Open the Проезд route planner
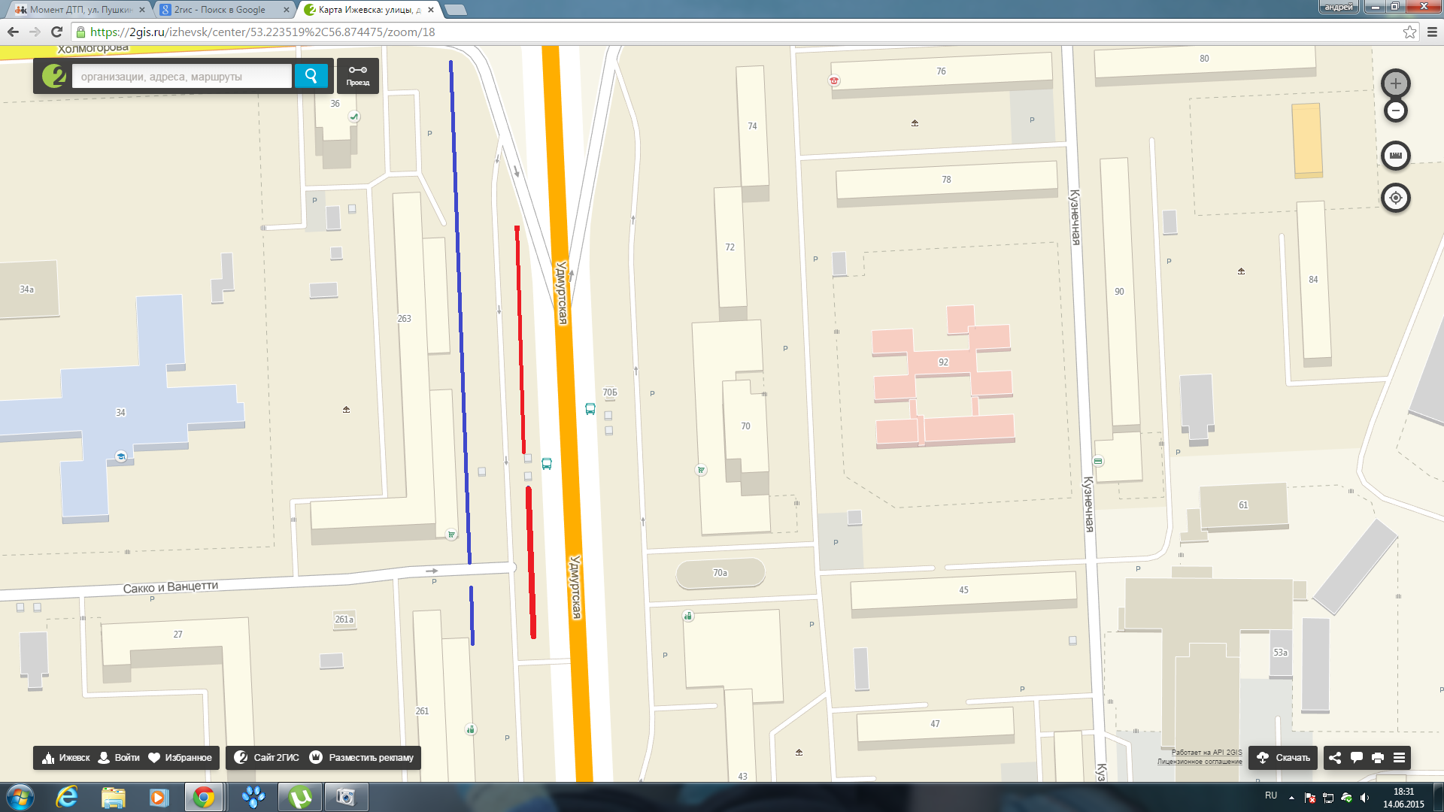1444x812 pixels. click(358, 76)
